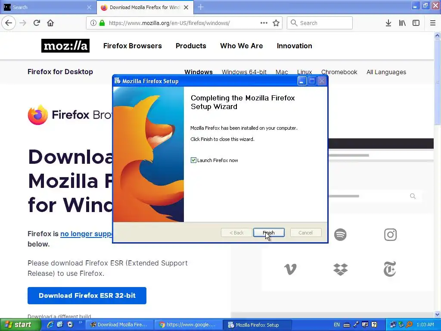Viewport: 441px width, 331px height.
Task: Click the 1:03 AM taskbar clock
Action: 425,325
